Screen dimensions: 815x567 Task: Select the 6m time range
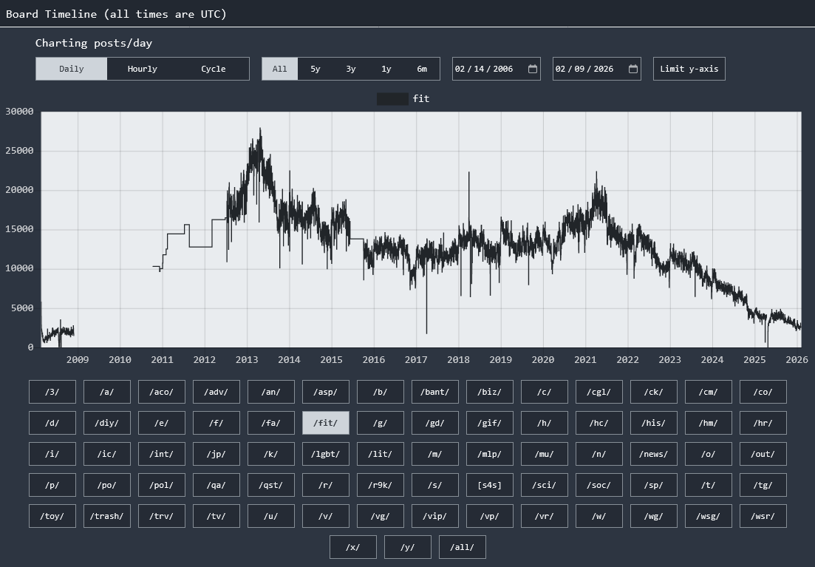(422, 69)
